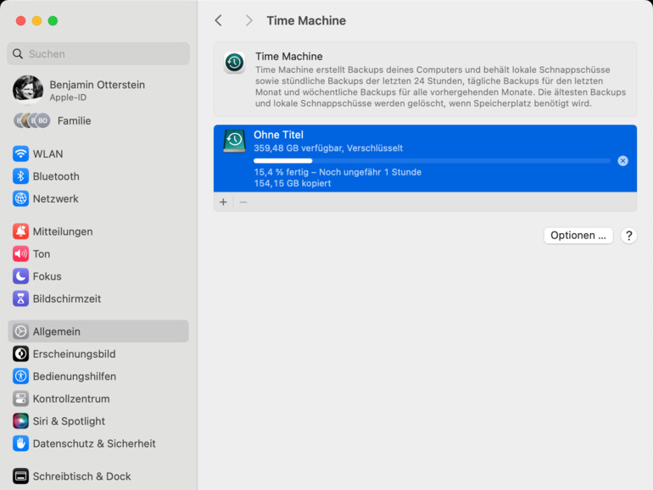This screenshot has width=653, height=490.
Task: Click the Netzwerk globe icon
Action: click(x=20, y=198)
